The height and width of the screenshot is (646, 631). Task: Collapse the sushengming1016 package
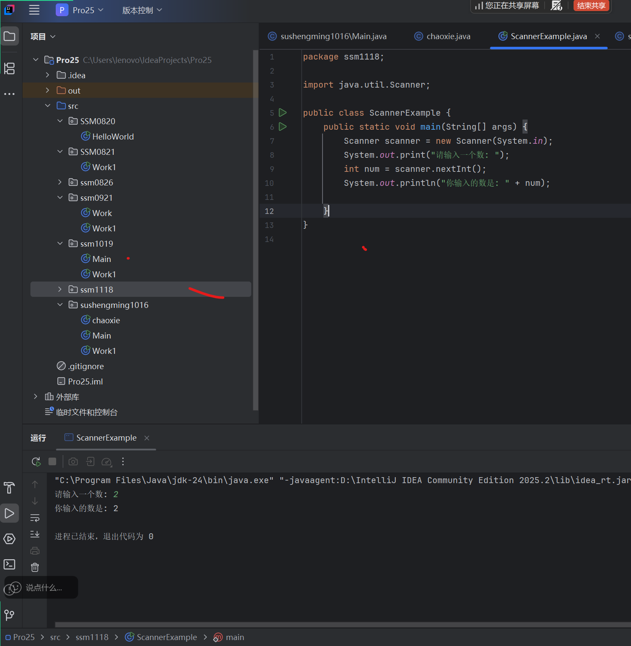click(60, 305)
